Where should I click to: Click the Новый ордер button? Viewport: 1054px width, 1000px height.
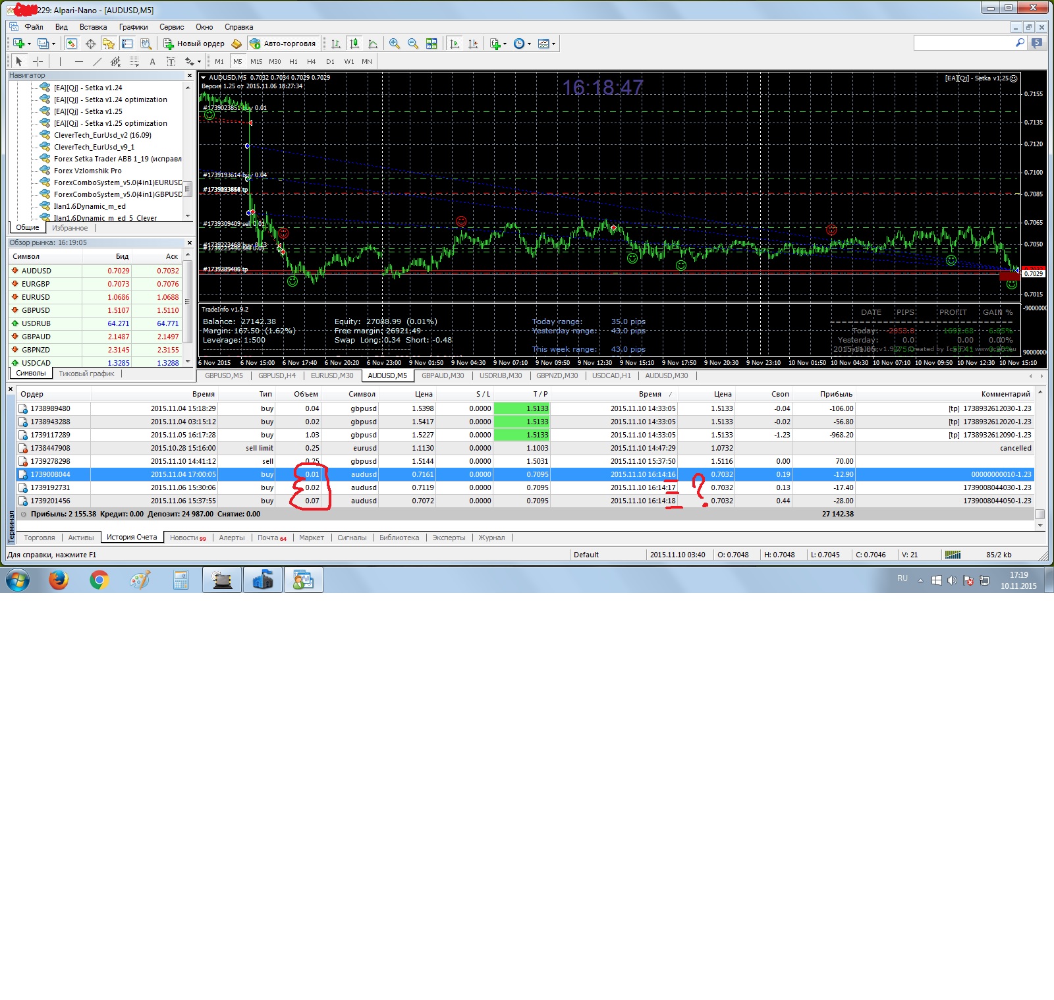coord(194,43)
